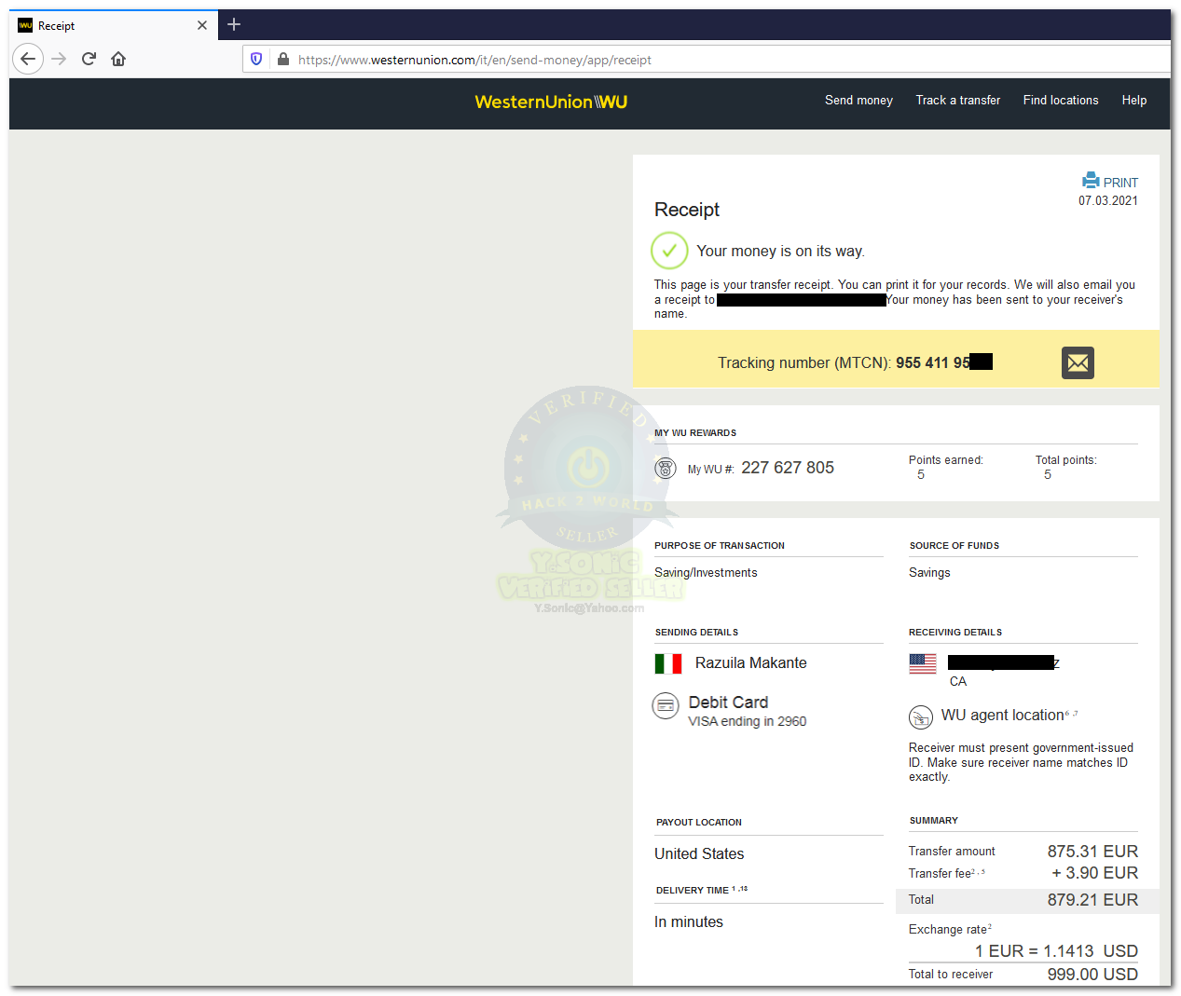The image size is (1181, 996).
Task: Open Track a transfer page
Action: (957, 100)
